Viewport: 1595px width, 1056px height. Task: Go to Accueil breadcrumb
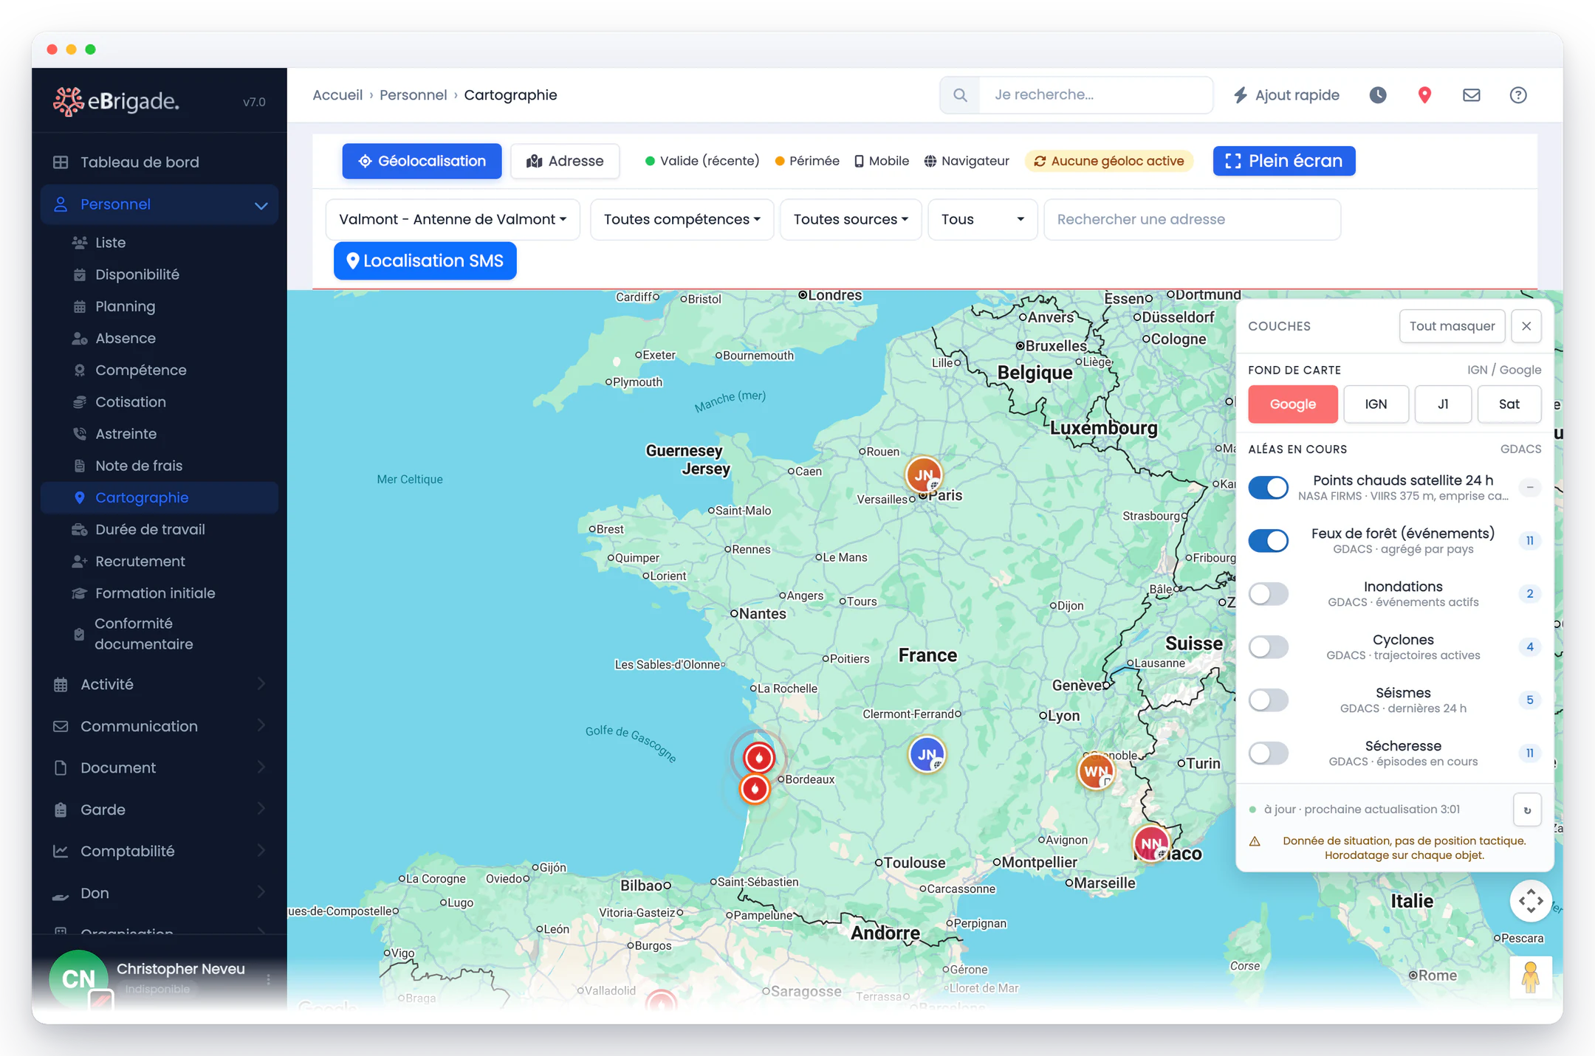pyautogui.click(x=337, y=95)
